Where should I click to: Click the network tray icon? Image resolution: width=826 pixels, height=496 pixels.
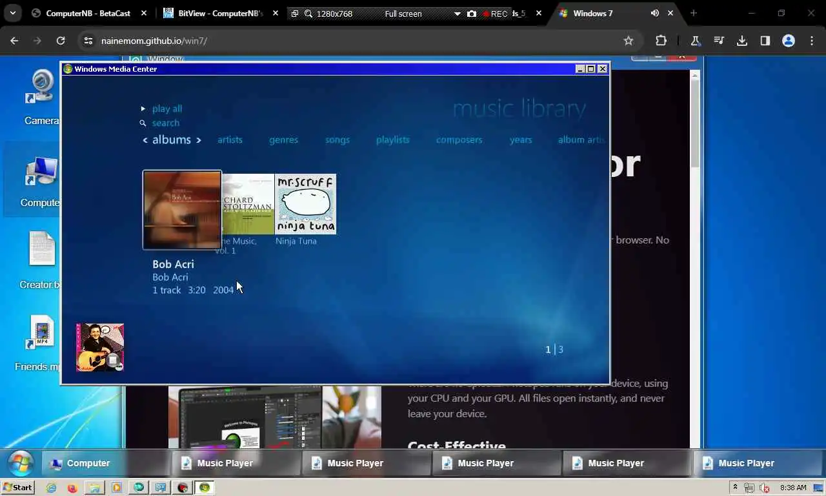tap(750, 488)
